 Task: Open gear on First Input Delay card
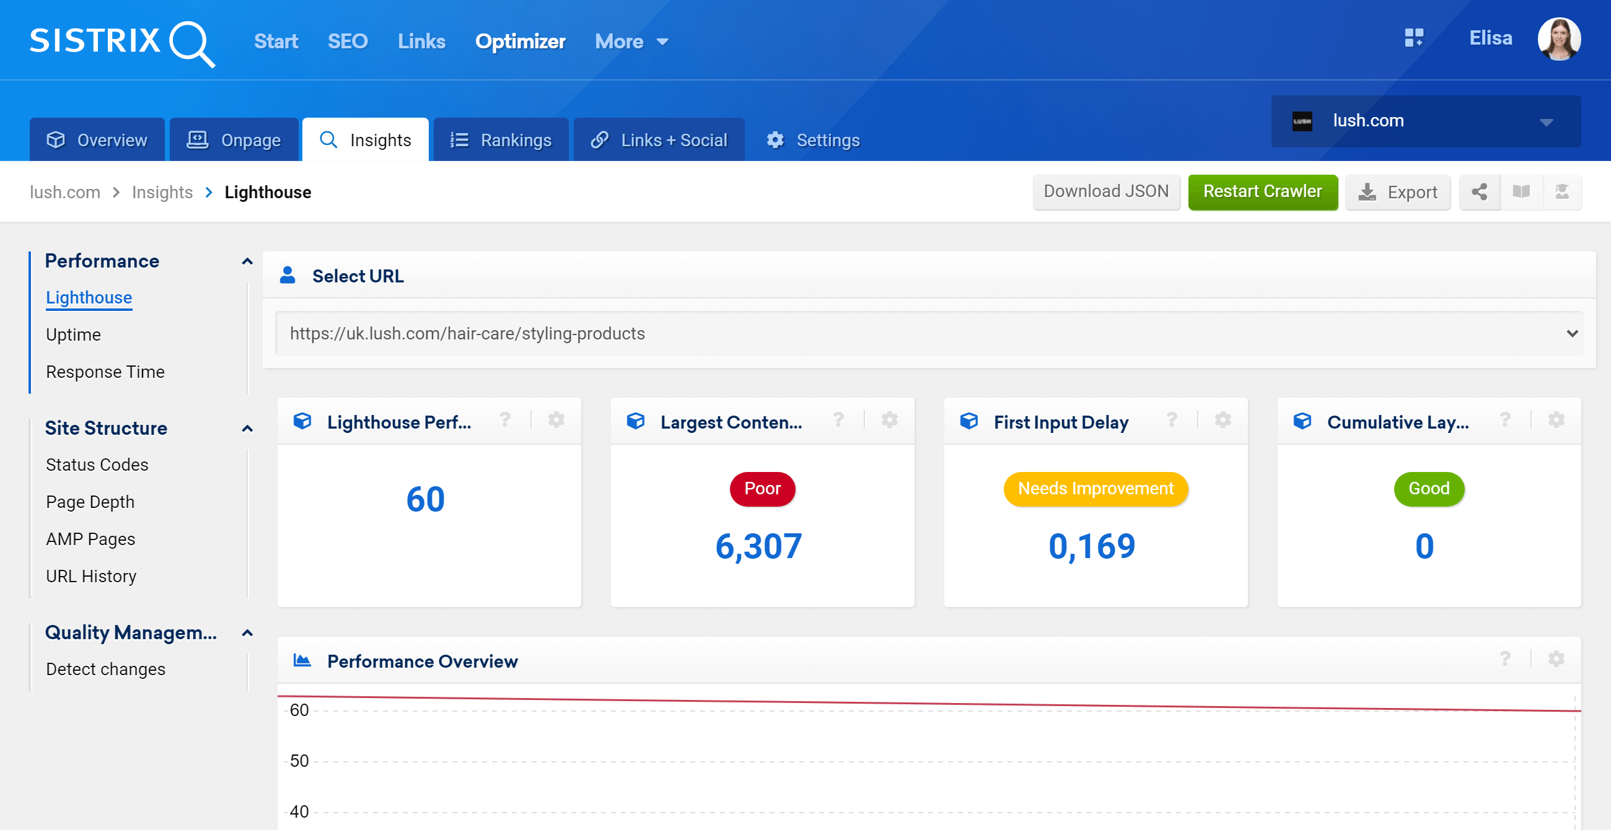pyautogui.click(x=1223, y=420)
